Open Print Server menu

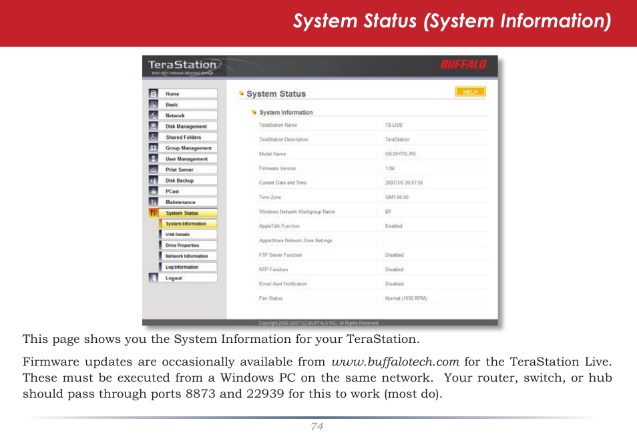(188, 169)
